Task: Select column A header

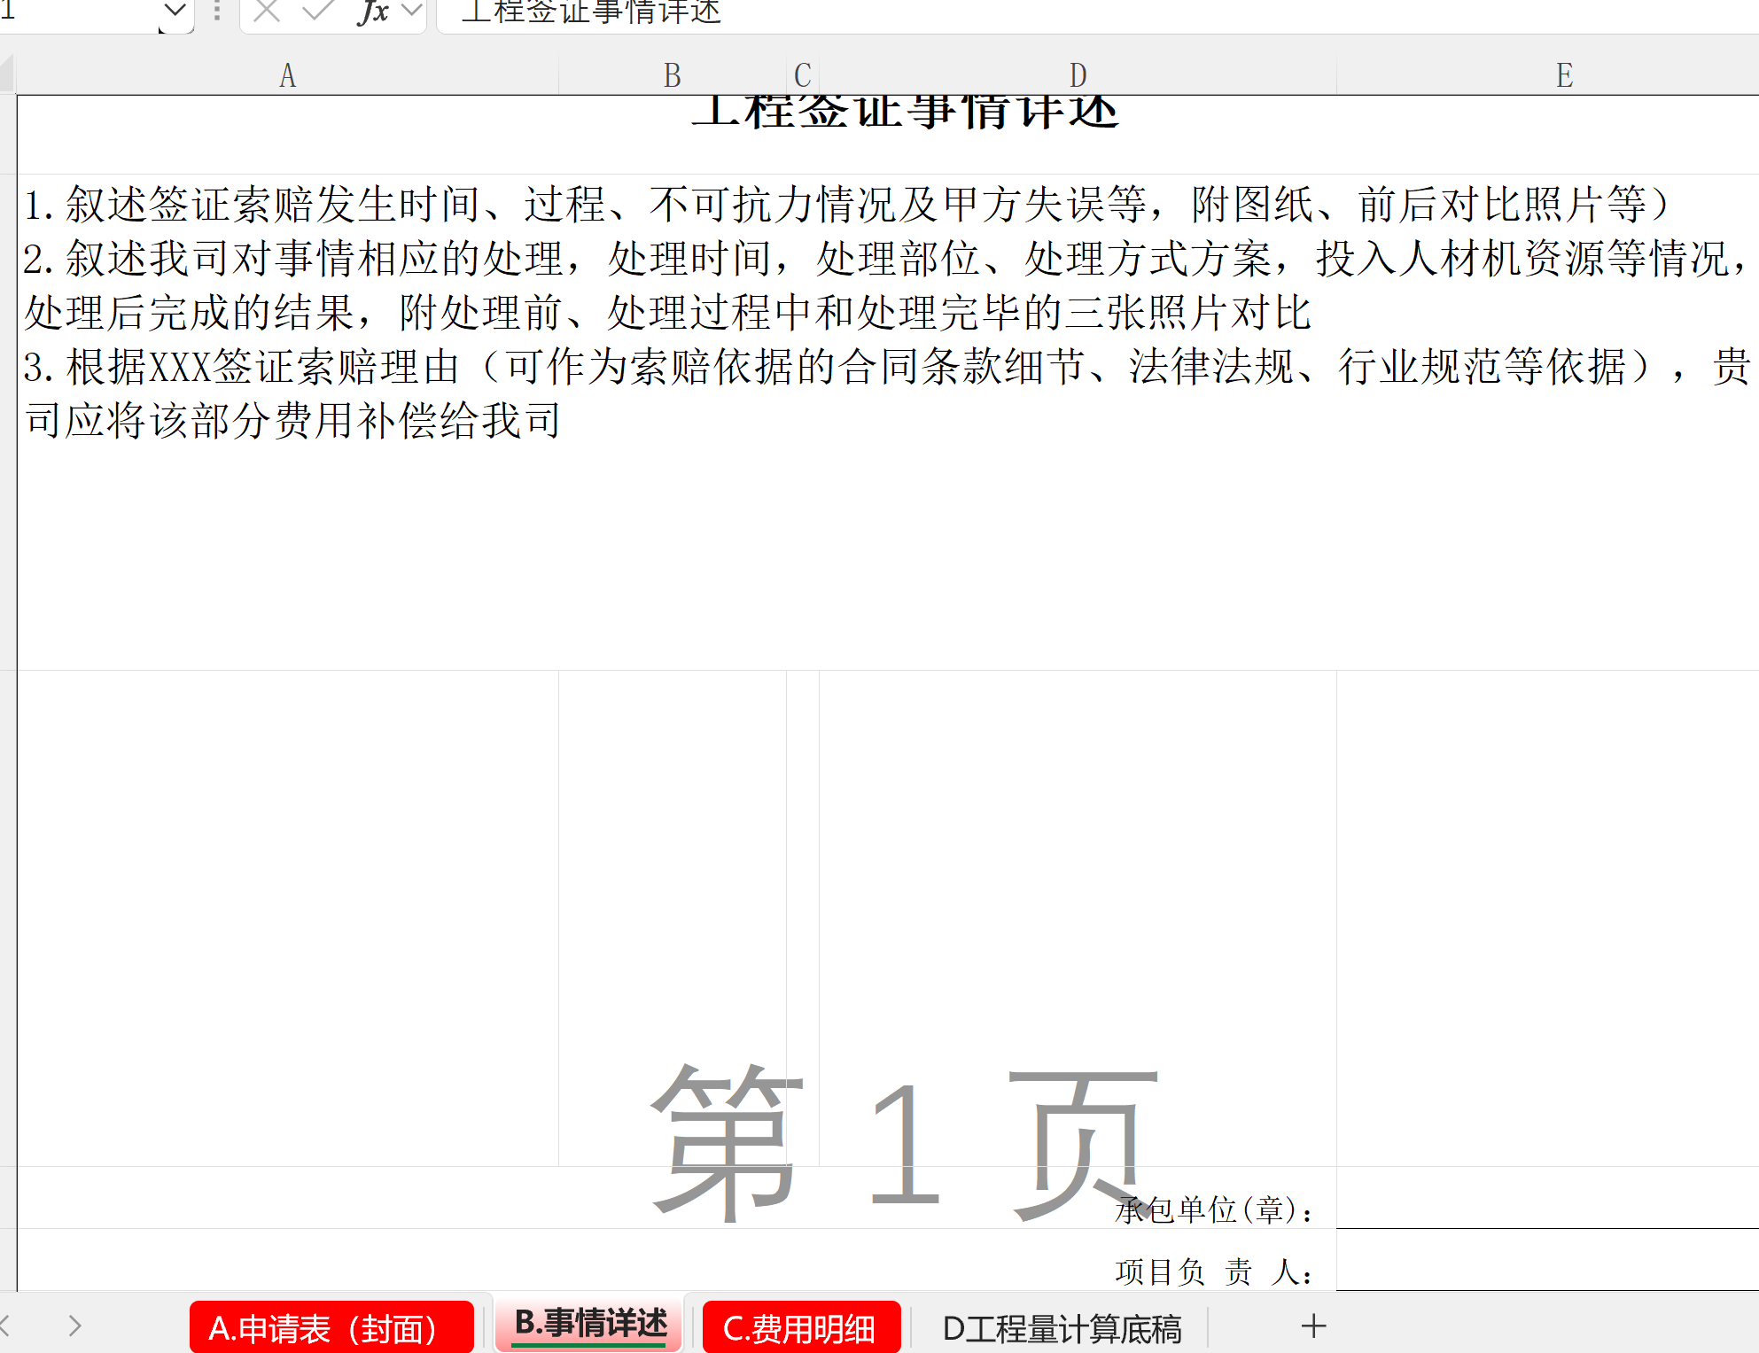Action: click(x=288, y=75)
